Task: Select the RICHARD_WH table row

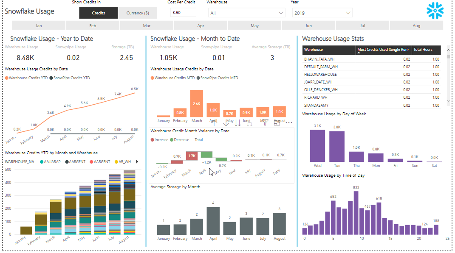Action: click(371, 97)
